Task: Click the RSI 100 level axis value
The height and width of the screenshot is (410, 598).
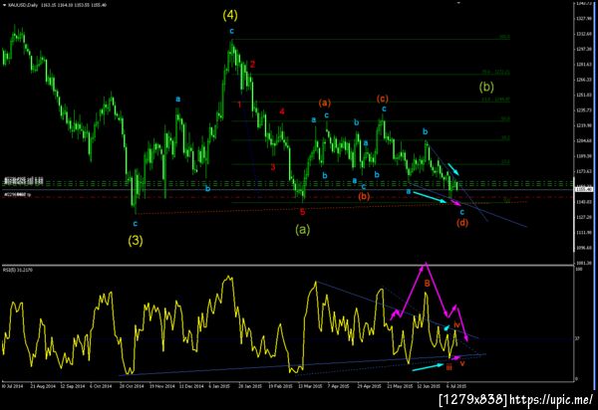Action: pyautogui.click(x=578, y=269)
